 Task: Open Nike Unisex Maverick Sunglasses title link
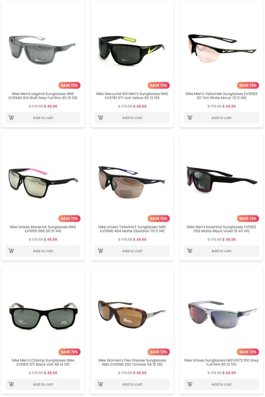pyautogui.click(x=43, y=229)
